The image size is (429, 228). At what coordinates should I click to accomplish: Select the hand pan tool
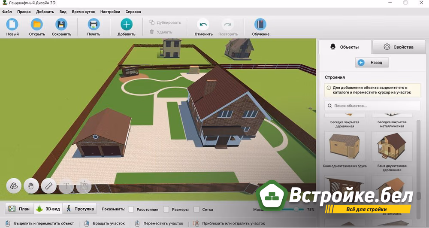(31, 186)
